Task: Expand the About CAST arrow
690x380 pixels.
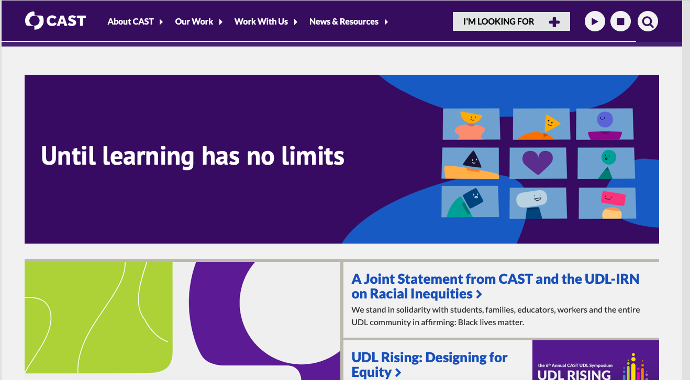Action: 161,22
